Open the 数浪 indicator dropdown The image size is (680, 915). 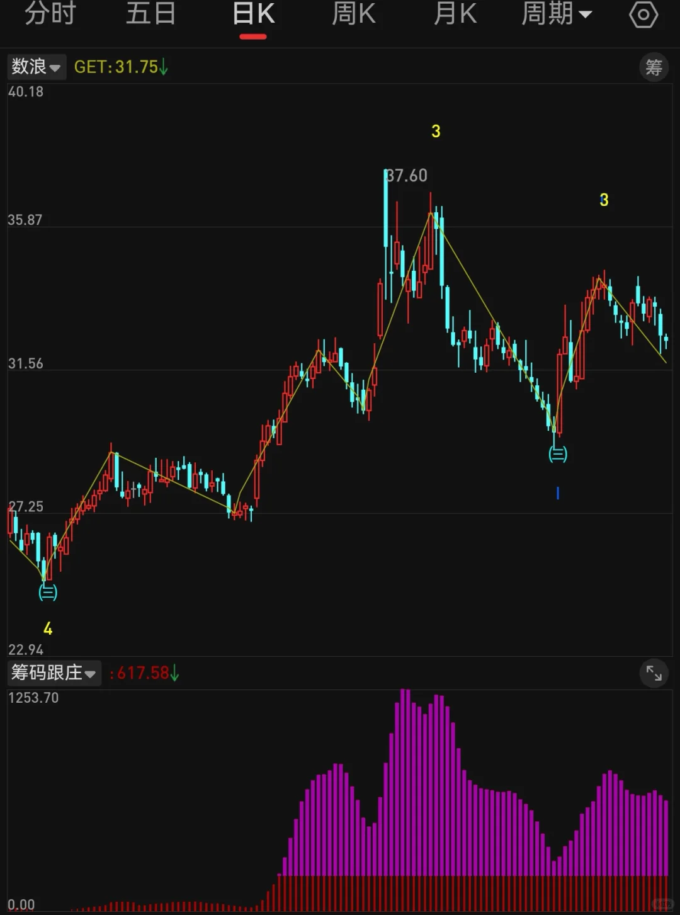[36, 66]
